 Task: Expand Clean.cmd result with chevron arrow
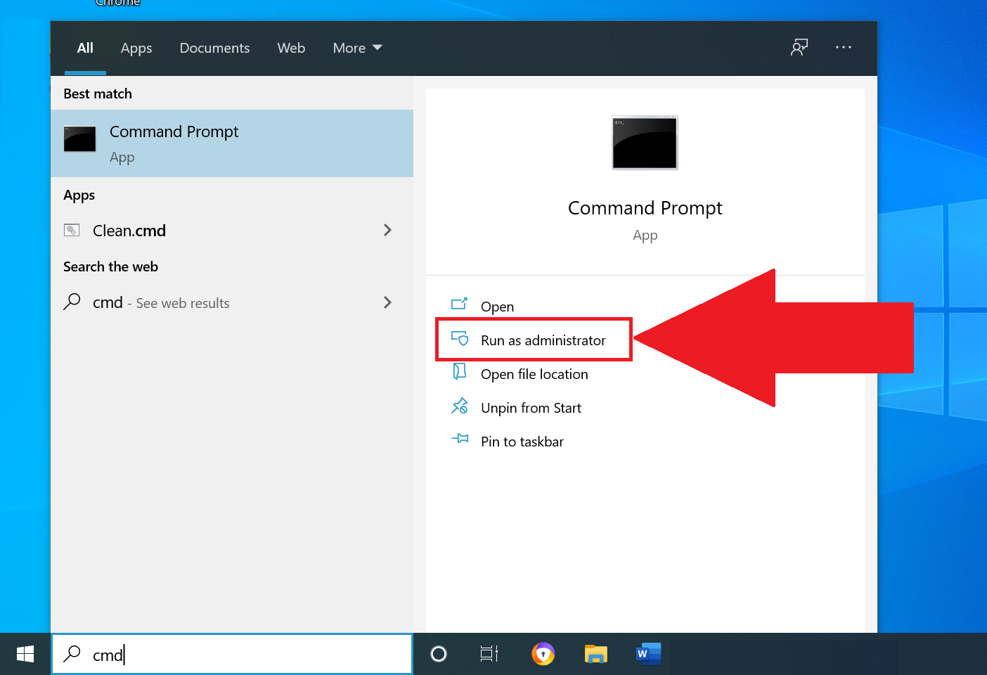coord(387,230)
